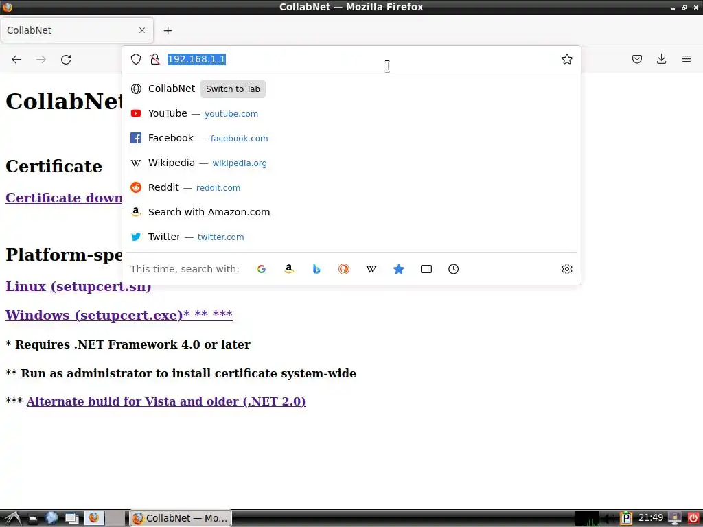The image size is (703, 527).
Task: Open file manager in taskbar
Action: coord(33,518)
